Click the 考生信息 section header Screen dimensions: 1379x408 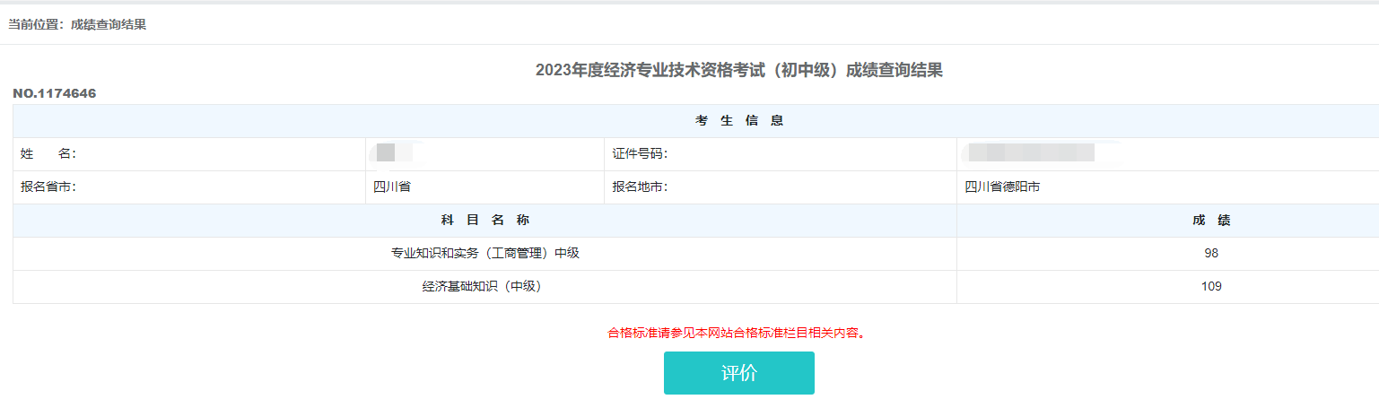coord(738,121)
